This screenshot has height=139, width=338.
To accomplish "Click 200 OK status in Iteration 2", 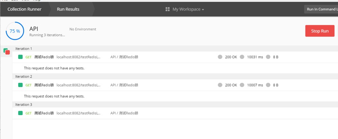I will [x=231, y=85].
